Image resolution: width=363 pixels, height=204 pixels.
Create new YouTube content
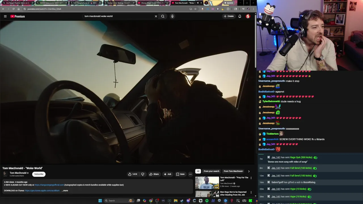(229, 16)
